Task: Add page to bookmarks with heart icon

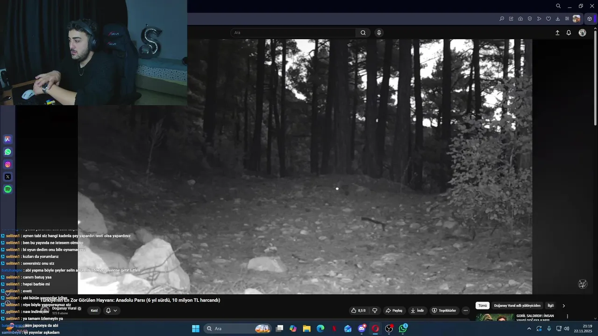Action: (x=548, y=19)
